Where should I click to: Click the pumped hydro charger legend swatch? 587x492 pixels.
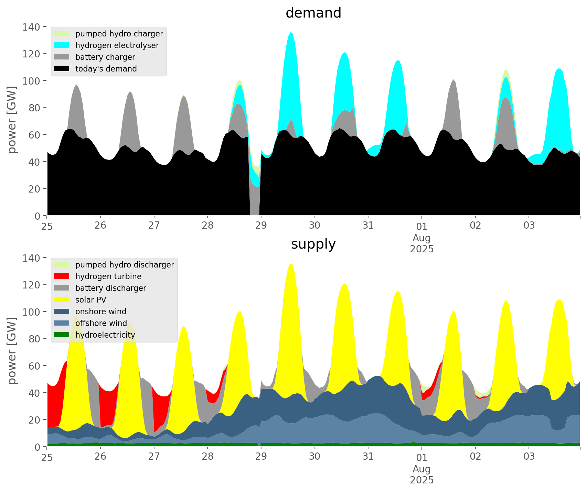[x=62, y=34]
